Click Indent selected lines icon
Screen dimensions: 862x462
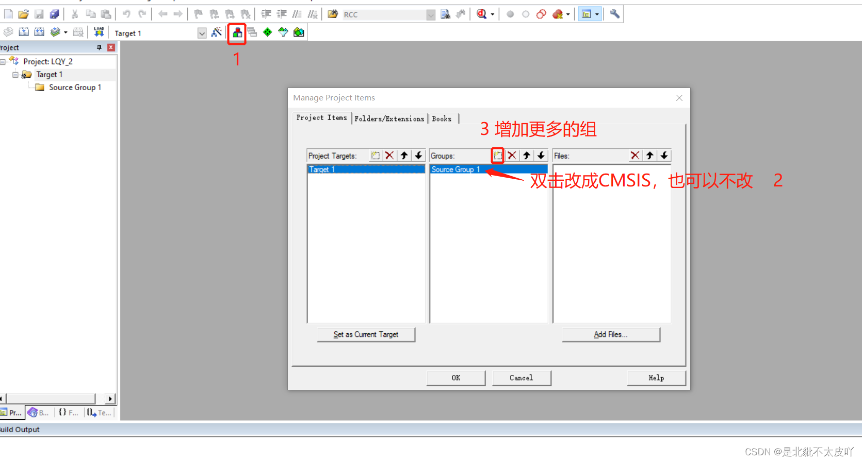[266, 14]
